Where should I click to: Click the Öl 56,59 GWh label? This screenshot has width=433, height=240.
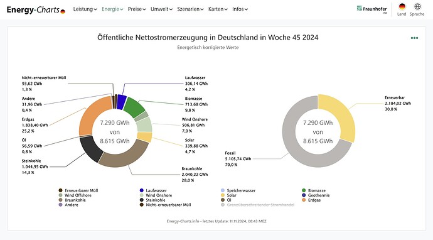[x=32, y=146]
